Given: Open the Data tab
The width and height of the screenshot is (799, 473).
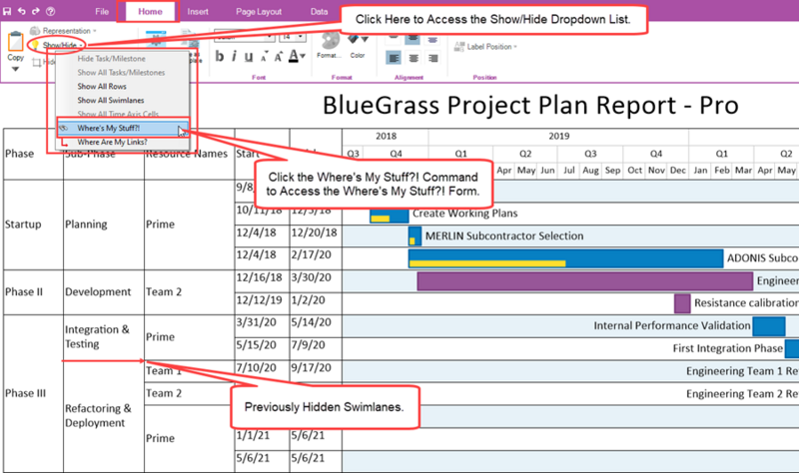Looking at the screenshot, I should pyautogui.click(x=319, y=11).
